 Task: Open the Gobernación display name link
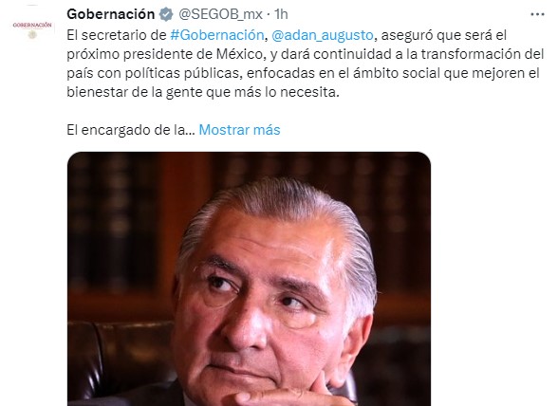pos(111,14)
